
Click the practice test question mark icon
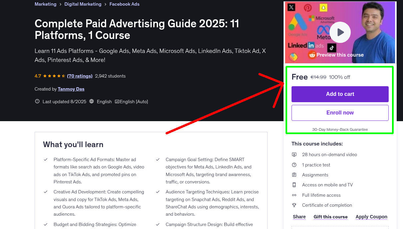294,164
